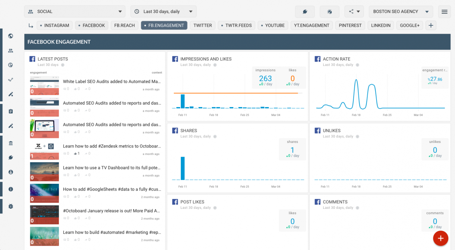Open the plug connections icon in left sidebar
Screen dimensions: 455x250
(x=11, y=157)
